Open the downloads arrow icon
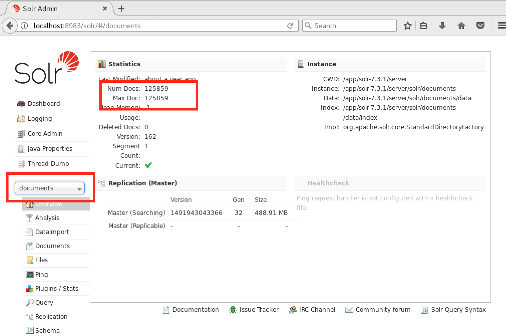 [442, 26]
